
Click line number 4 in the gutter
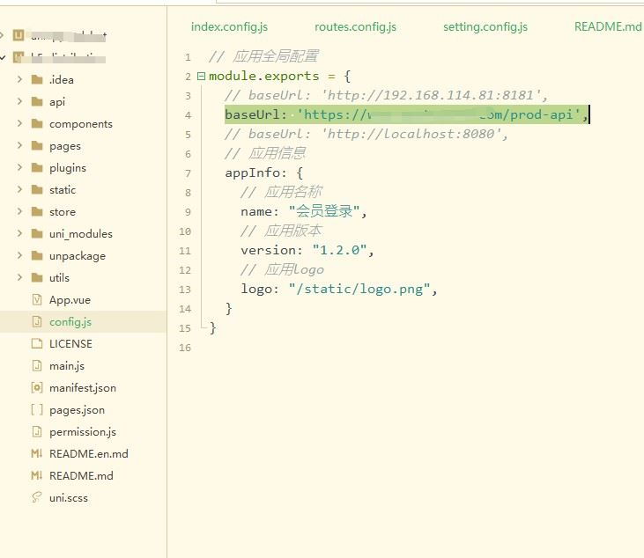[x=188, y=115]
